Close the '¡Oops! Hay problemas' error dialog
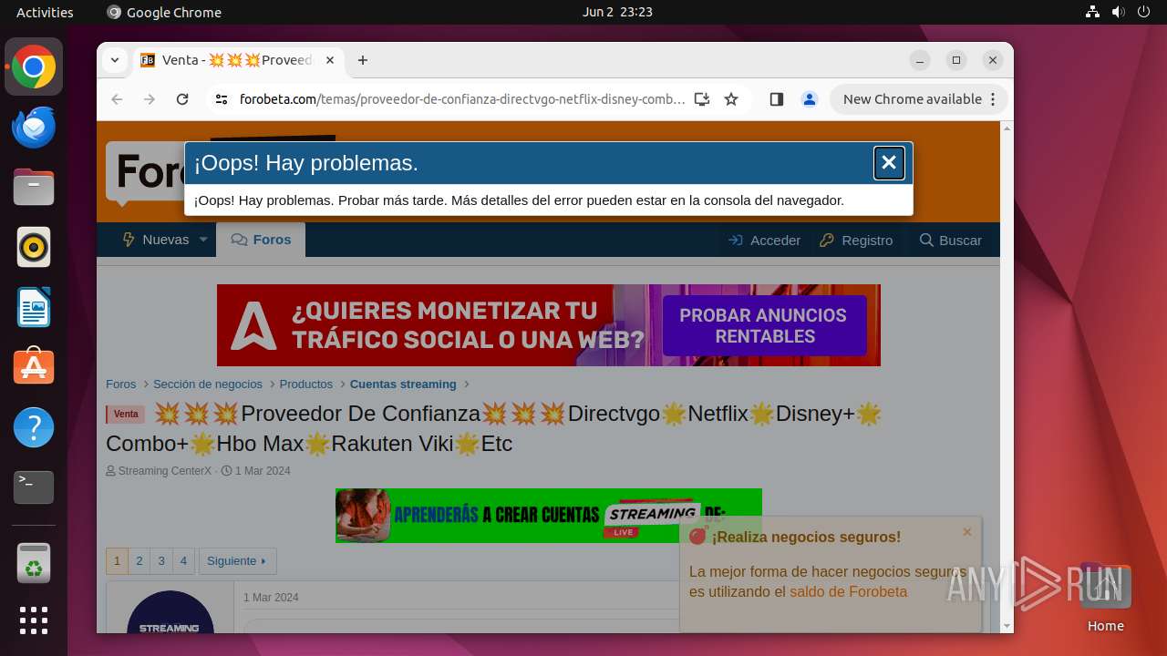 (889, 163)
